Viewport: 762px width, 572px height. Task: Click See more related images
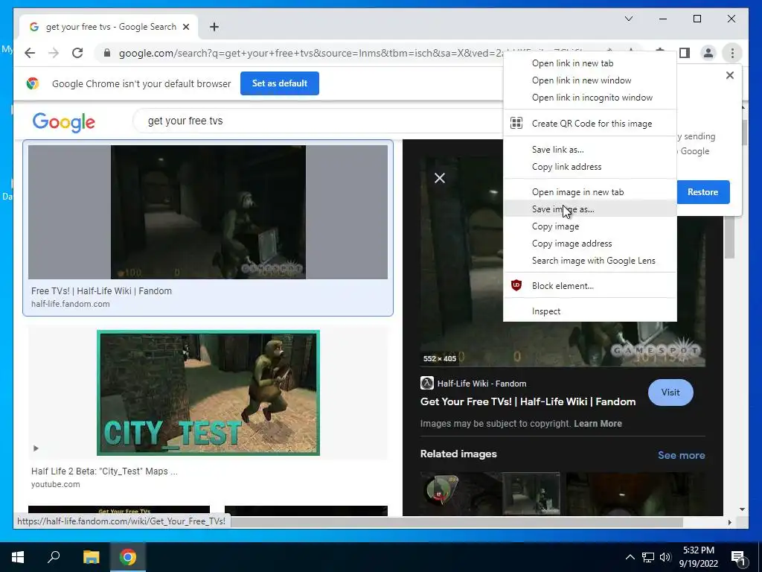[682, 455]
